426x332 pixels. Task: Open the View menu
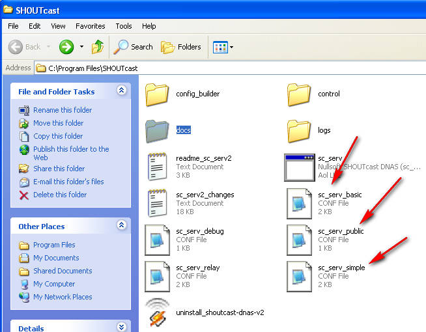pos(58,26)
